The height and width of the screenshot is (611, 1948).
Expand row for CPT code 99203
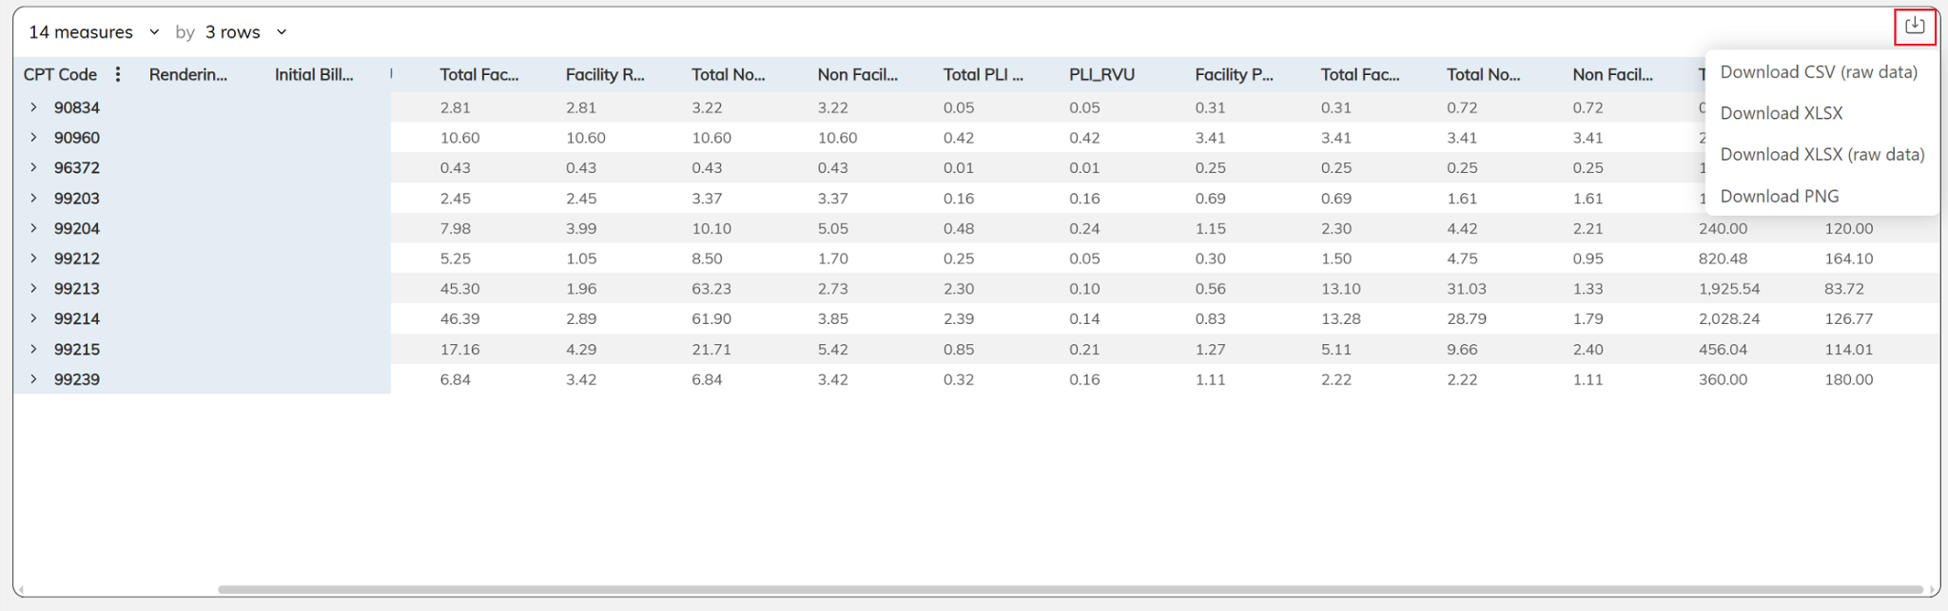(33, 198)
